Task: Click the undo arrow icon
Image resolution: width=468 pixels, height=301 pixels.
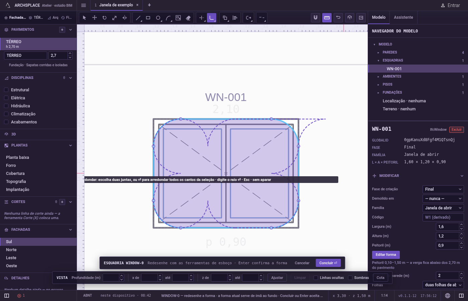Action: point(338,18)
